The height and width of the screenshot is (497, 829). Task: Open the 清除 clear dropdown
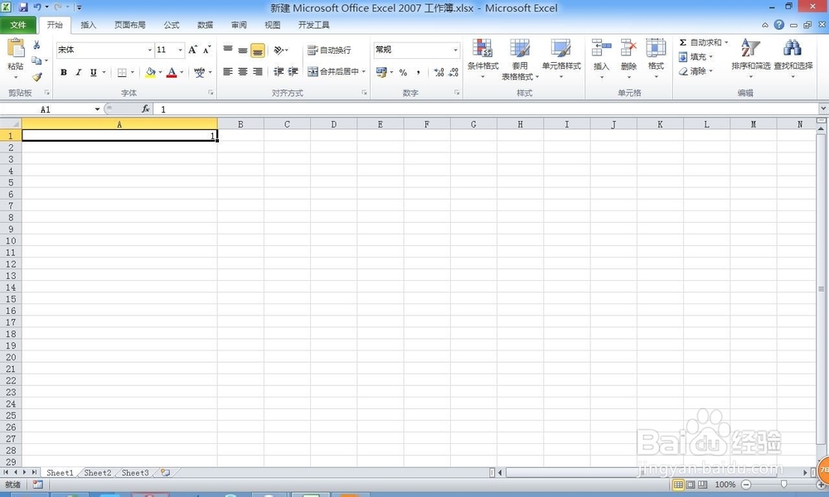point(696,70)
